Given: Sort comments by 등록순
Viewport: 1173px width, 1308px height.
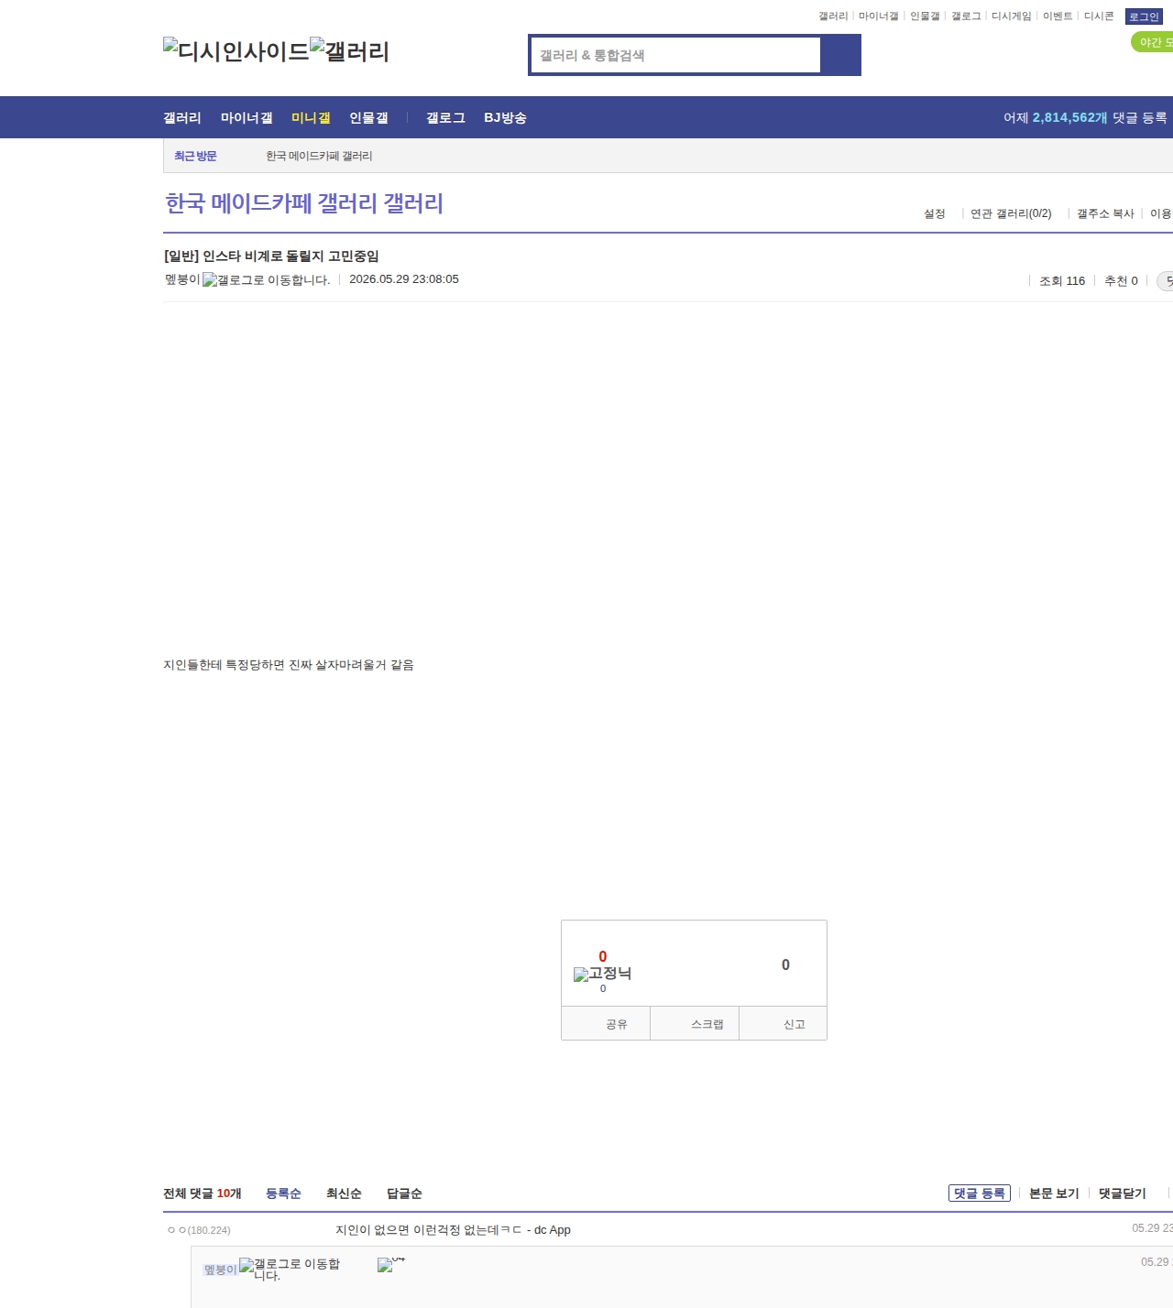Looking at the screenshot, I should coord(283,1194).
